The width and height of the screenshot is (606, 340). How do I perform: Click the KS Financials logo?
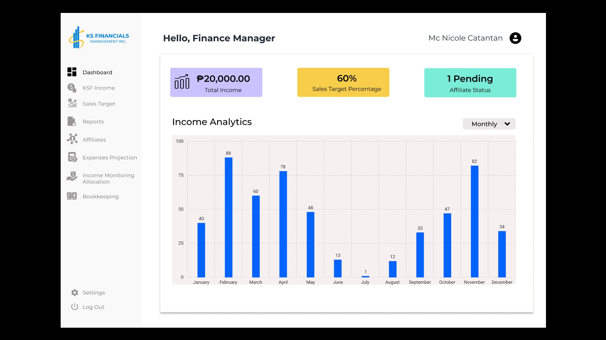pyautogui.click(x=99, y=38)
